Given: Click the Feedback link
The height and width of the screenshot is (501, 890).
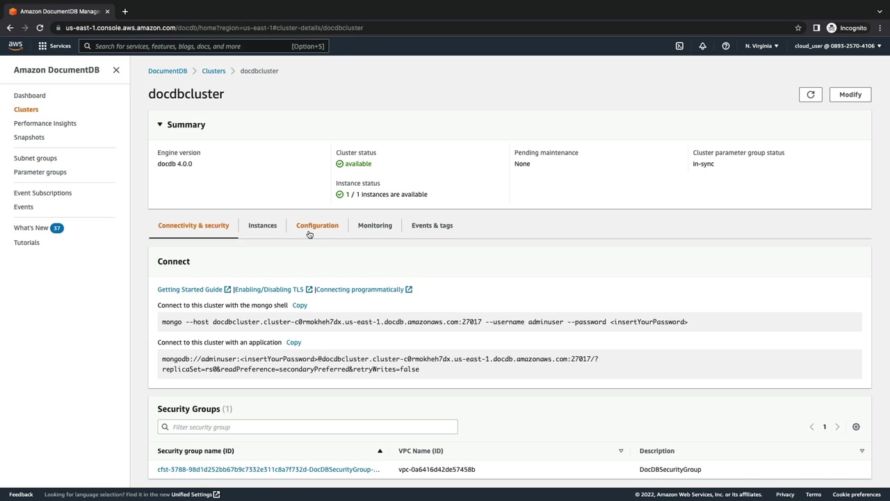Looking at the screenshot, I should pyautogui.click(x=21, y=495).
